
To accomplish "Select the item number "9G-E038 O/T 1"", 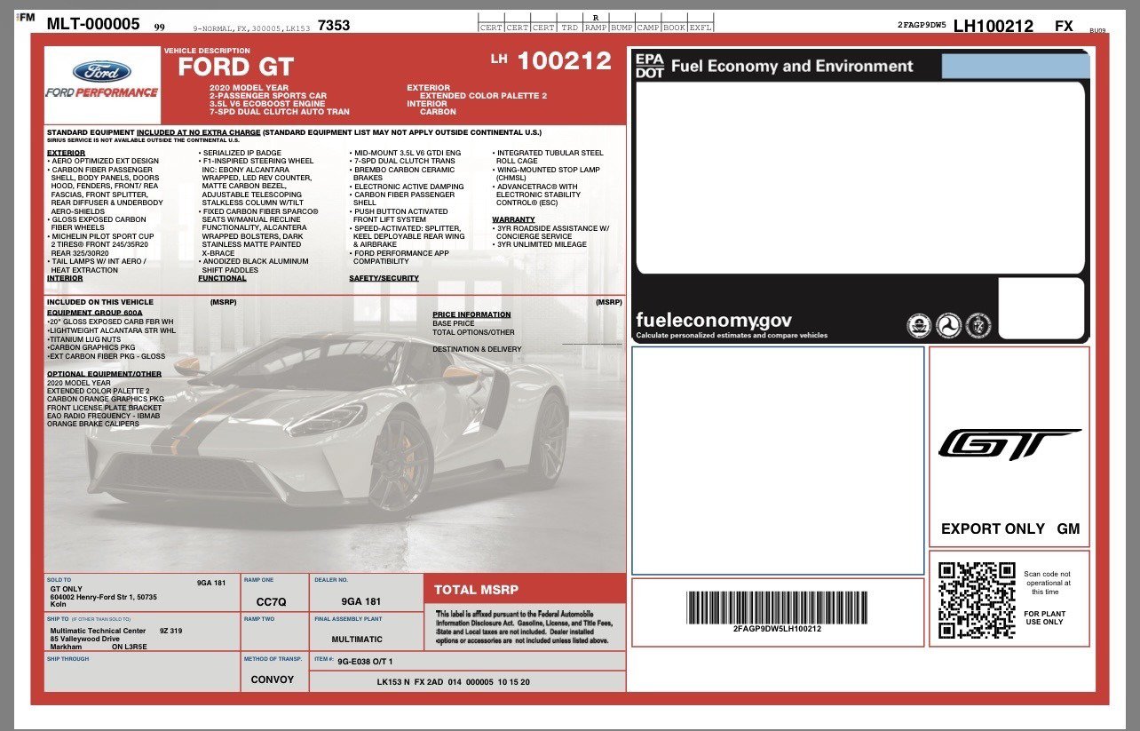I will [x=365, y=661].
